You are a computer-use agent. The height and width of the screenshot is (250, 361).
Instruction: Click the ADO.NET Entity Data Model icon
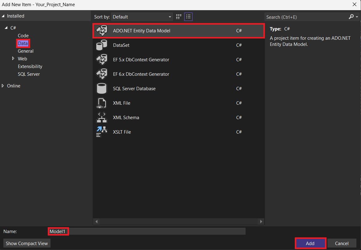(102, 31)
